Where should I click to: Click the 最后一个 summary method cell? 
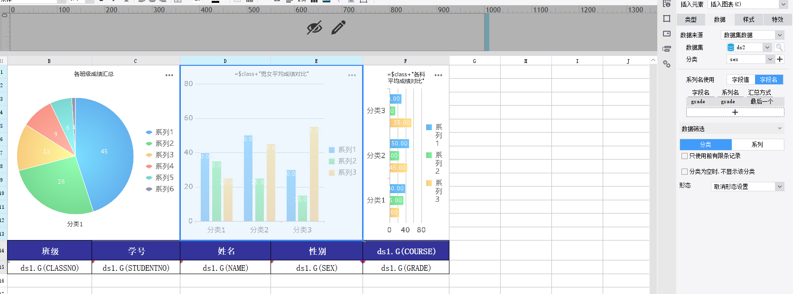point(762,101)
